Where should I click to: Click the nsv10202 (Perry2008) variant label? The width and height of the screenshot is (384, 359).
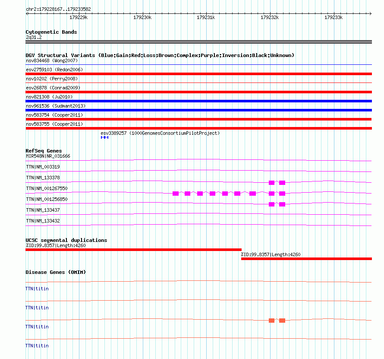coord(52,79)
